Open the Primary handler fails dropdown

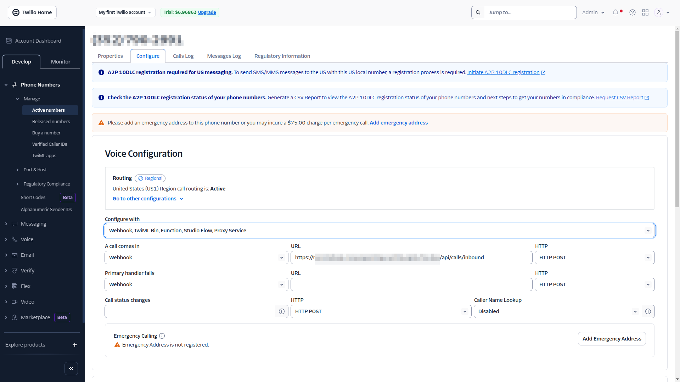pyautogui.click(x=196, y=284)
